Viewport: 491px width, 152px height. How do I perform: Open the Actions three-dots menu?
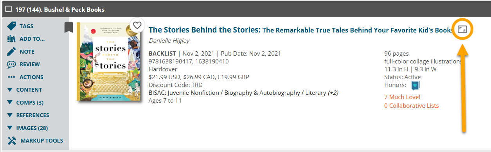[12, 77]
